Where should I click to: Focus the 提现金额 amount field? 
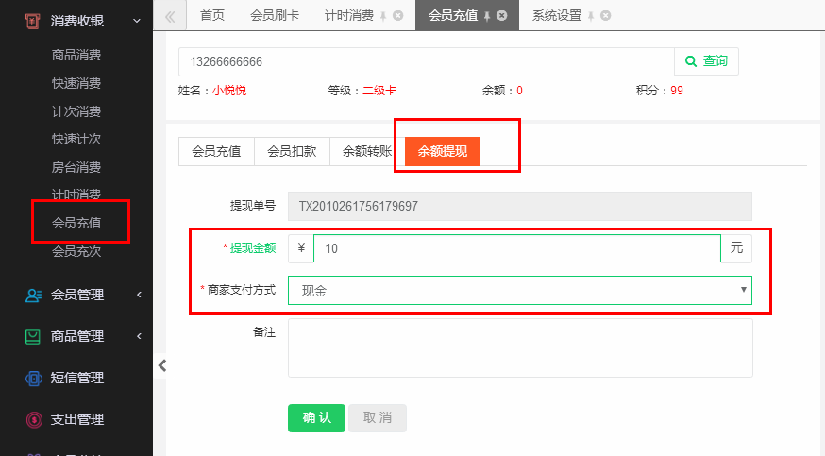coord(517,248)
